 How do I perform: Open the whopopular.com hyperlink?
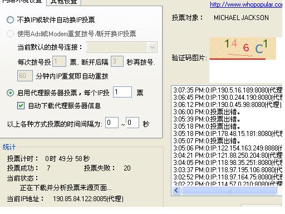[246, 4]
